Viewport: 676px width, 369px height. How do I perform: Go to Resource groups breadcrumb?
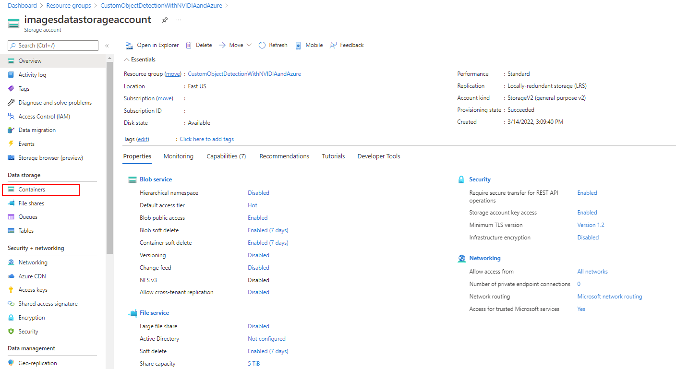coord(69,6)
